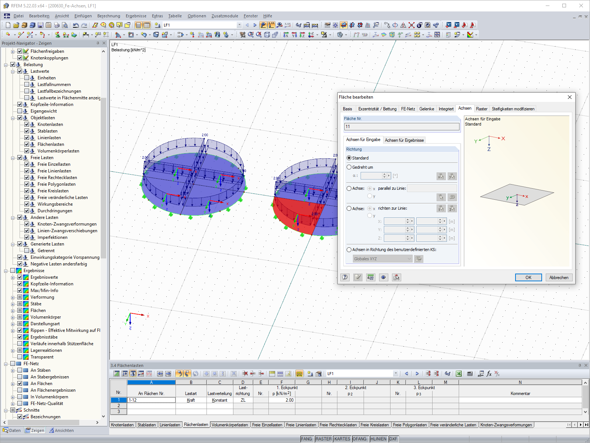590x443 pixels.
Task: Select the Achsen für Ergebnisse subtab
Action: point(404,140)
